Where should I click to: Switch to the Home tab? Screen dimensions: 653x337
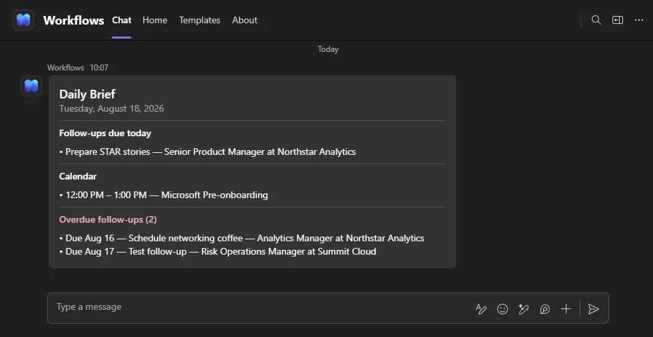155,20
